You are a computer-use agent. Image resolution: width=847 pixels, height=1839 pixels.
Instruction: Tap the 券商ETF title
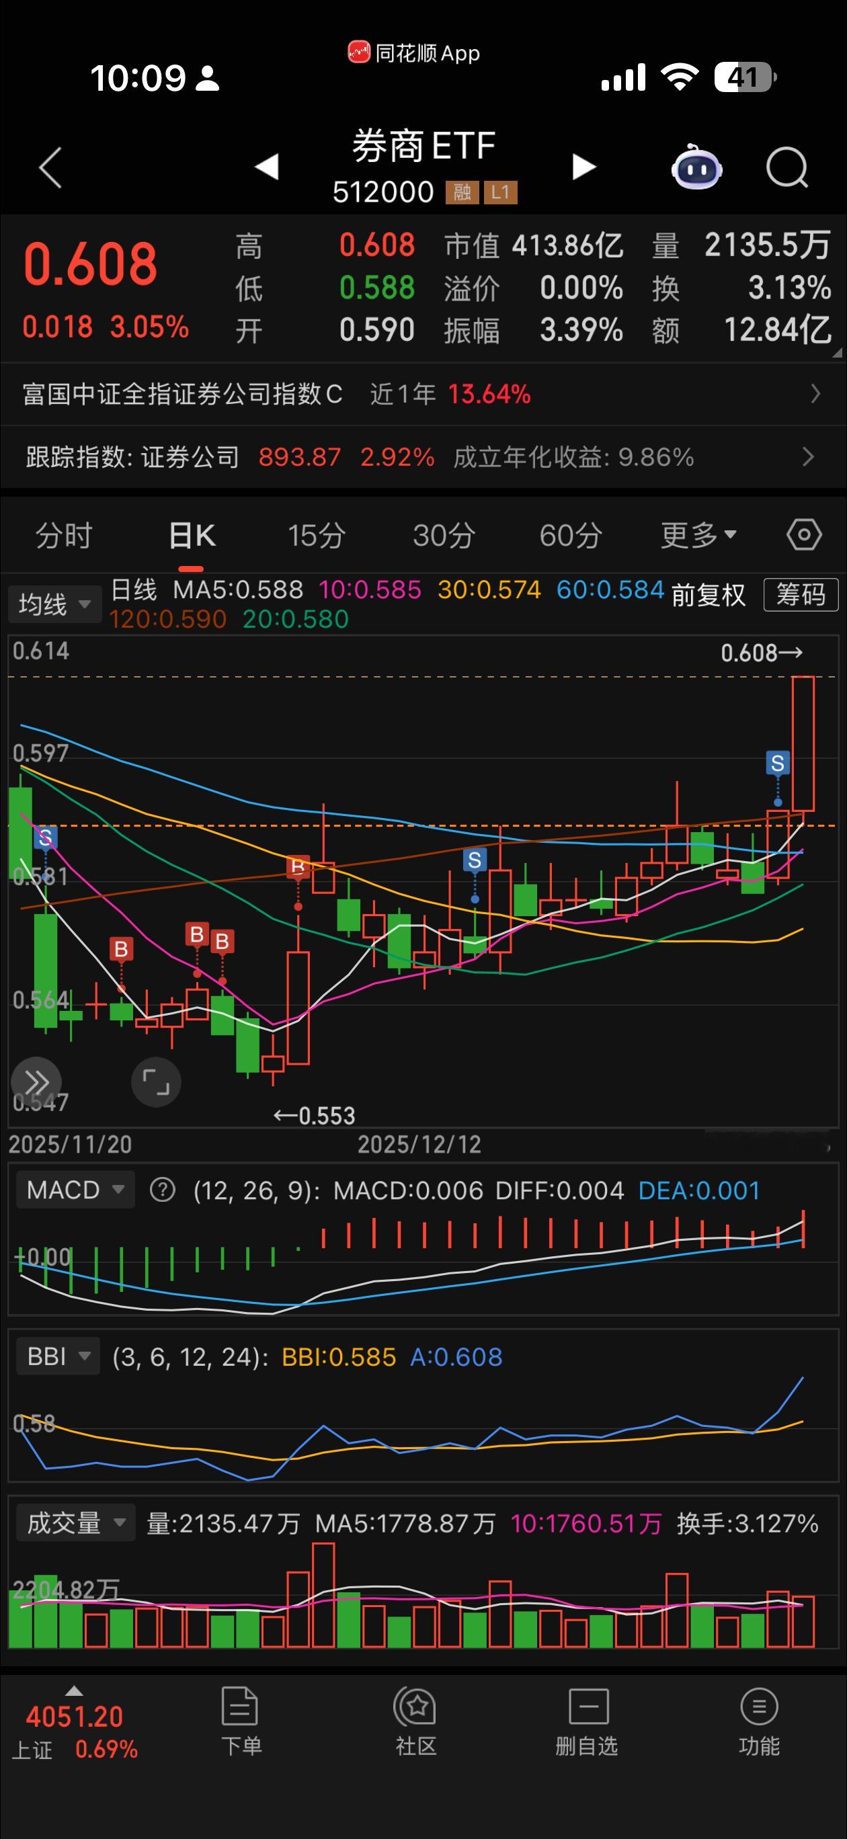[424, 146]
